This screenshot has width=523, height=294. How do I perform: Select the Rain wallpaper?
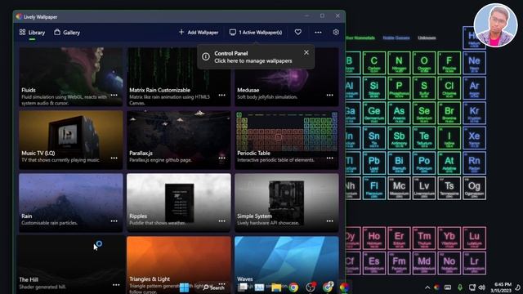pos(71,203)
